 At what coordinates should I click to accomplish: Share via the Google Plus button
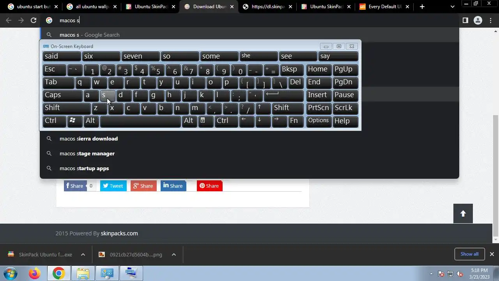pos(143,186)
